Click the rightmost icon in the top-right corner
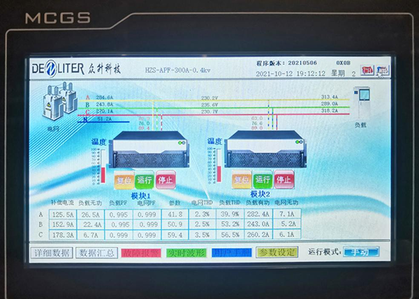The width and height of the screenshot is (419, 299). (x=383, y=70)
